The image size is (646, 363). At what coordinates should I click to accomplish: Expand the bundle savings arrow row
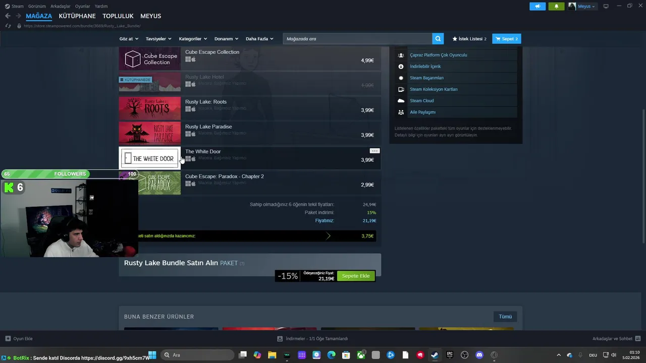[328, 236]
